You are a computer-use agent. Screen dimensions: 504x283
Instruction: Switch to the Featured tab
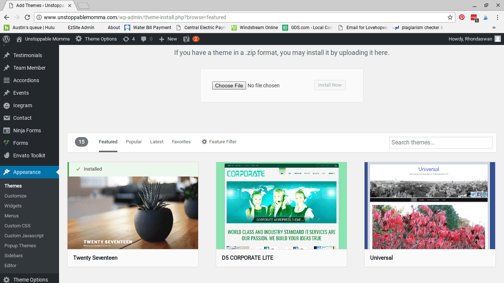(x=108, y=142)
